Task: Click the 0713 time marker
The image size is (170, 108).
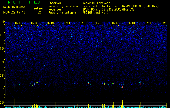Action: (x=51, y=23)
